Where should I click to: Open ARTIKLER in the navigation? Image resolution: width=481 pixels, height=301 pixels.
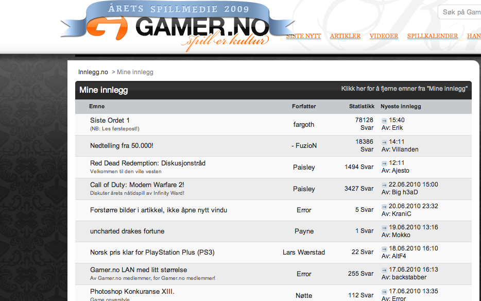345,36
